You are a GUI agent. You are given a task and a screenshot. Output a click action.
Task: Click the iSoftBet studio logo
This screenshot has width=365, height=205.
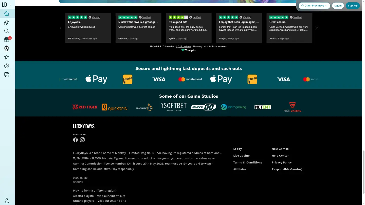174,107
